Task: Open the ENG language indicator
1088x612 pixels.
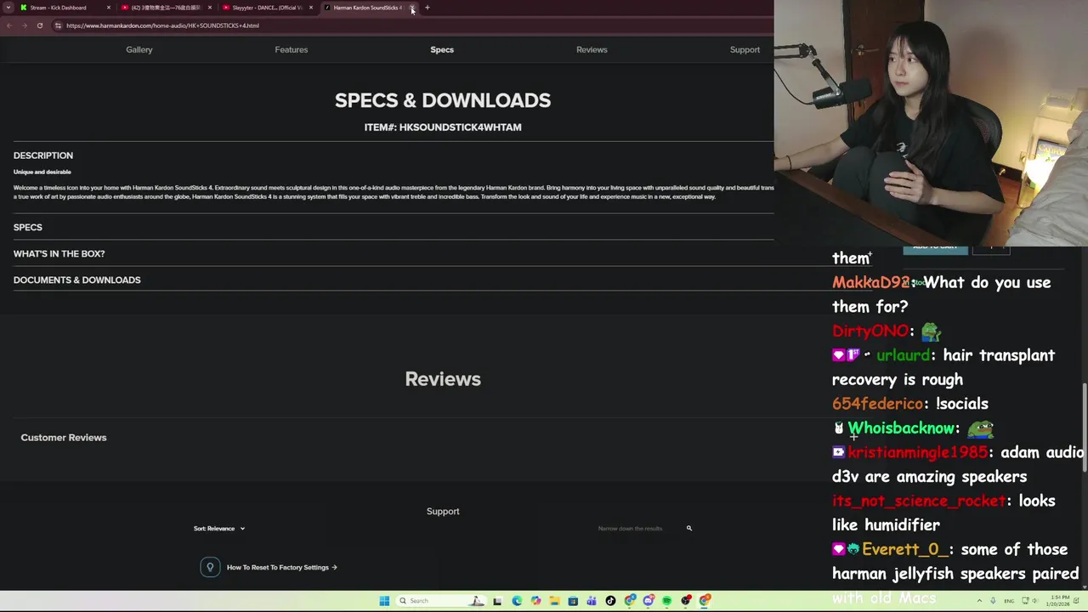Action: click(1009, 601)
